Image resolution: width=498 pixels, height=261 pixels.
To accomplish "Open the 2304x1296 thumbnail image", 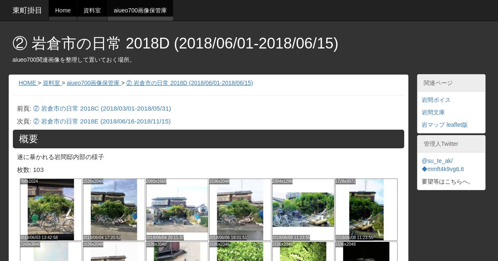I will [303, 210].
